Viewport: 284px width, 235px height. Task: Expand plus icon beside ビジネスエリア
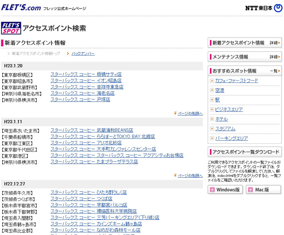tap(212, 109)
